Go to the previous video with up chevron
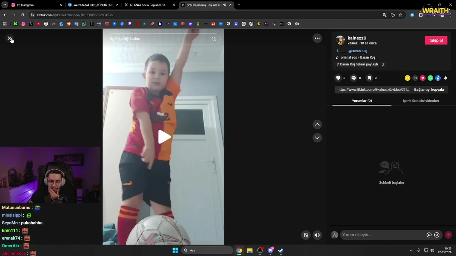Image resolution: width=456 pixels, height=256 pixels. click(x=317, y=124)
